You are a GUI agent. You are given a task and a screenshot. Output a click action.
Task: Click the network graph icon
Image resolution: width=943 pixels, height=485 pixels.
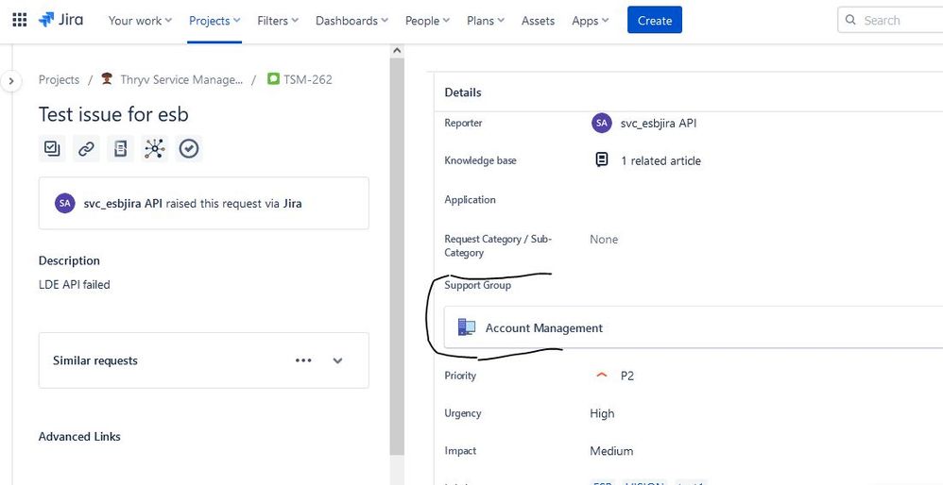(155, 148)
